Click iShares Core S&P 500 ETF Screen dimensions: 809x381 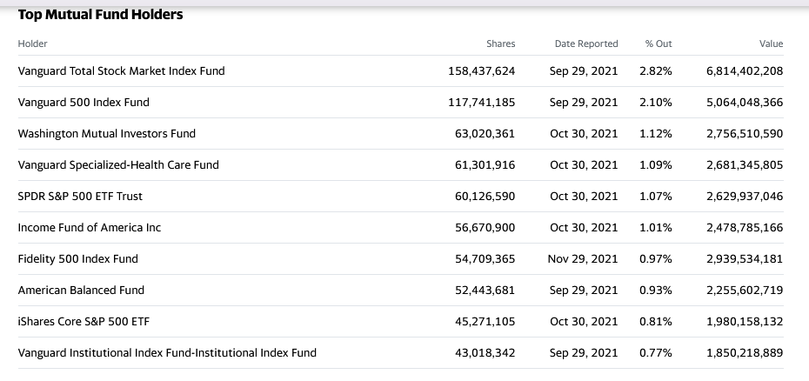click(84, 322)
